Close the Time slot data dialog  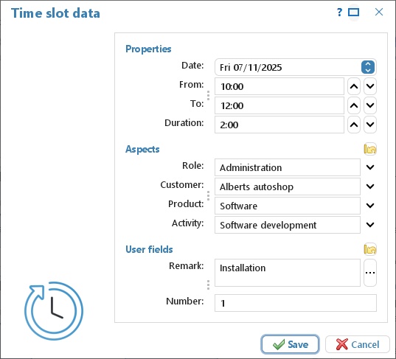tap(379, 12)
